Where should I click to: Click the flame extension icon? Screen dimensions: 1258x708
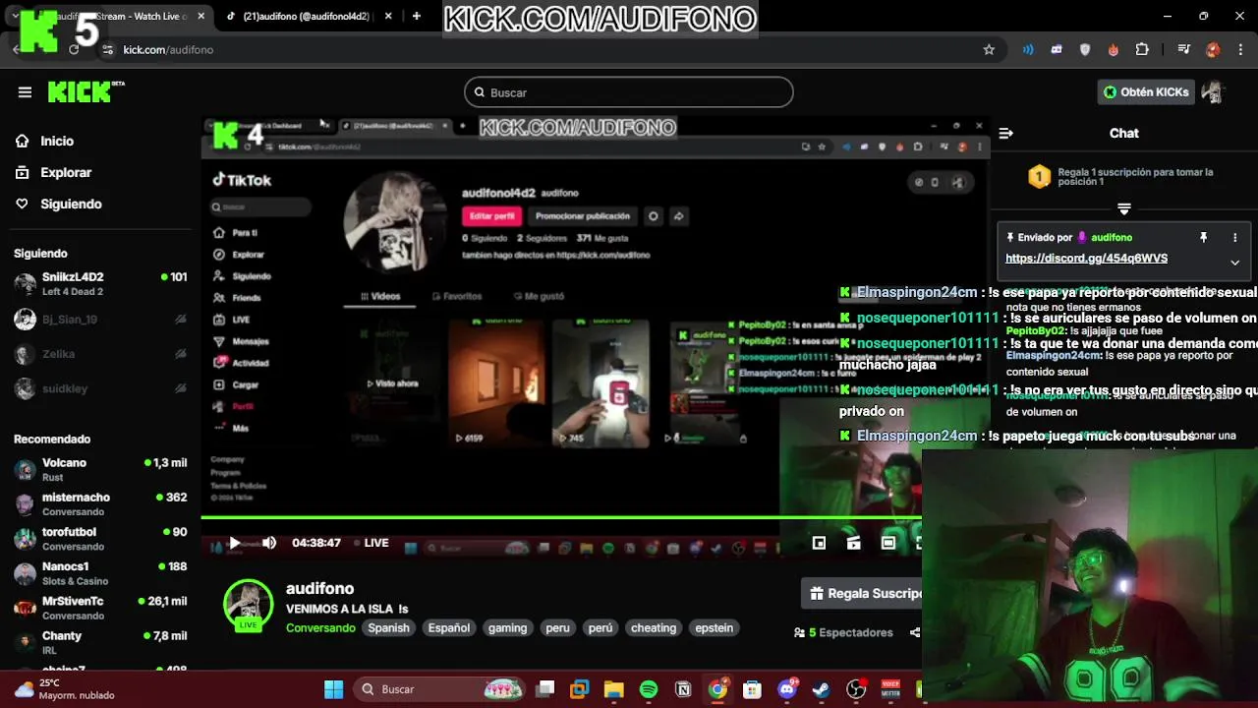tap(1114, 49)
